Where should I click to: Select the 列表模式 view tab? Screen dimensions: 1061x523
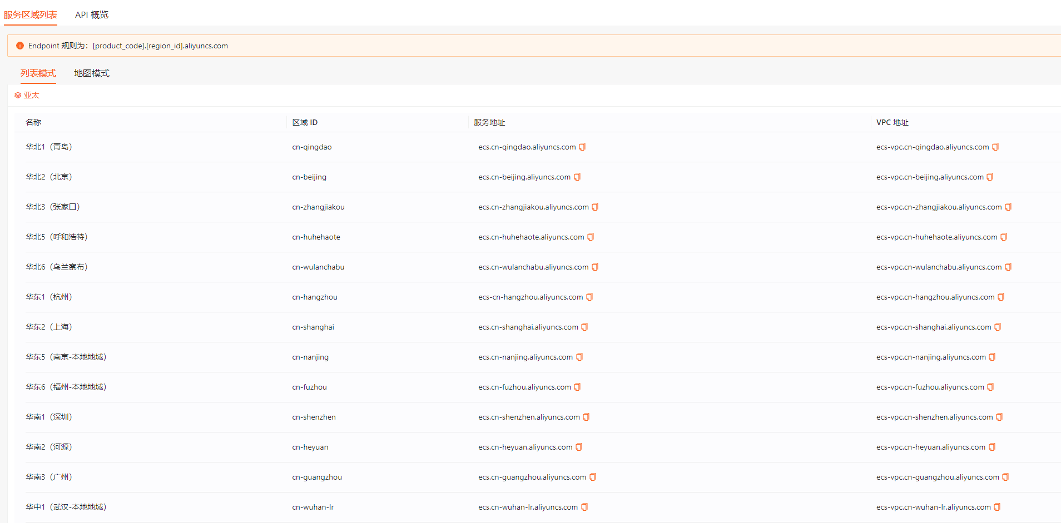(x=38, y=73)
